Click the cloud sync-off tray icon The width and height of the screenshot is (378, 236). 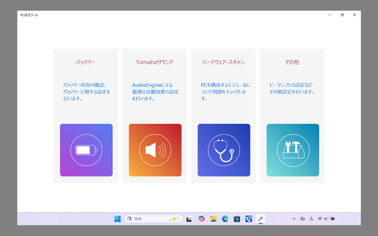[x=303, y=219]
